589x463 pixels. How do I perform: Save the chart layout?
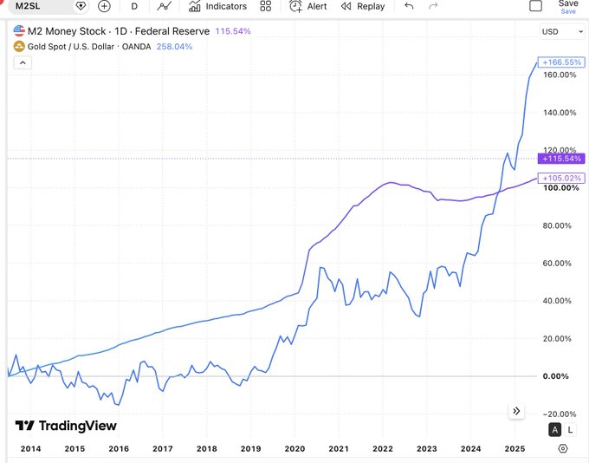click(568, 7)
